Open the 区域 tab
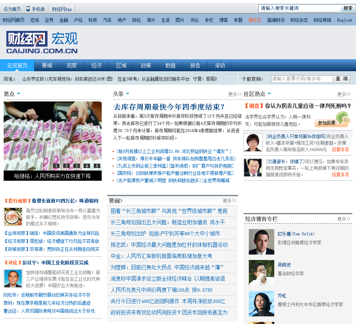Viewport: 356px width, 324px height. (x=121, y=66)
